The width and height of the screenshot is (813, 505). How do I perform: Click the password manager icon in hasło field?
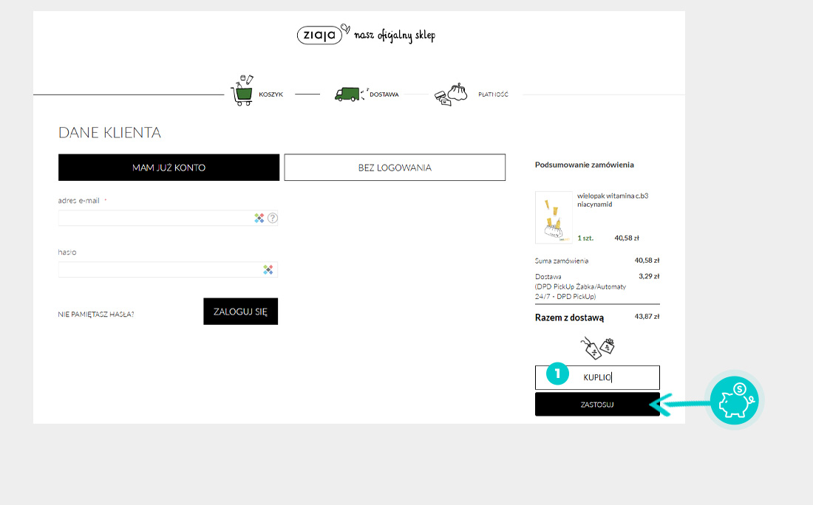[x=268, y=270]
